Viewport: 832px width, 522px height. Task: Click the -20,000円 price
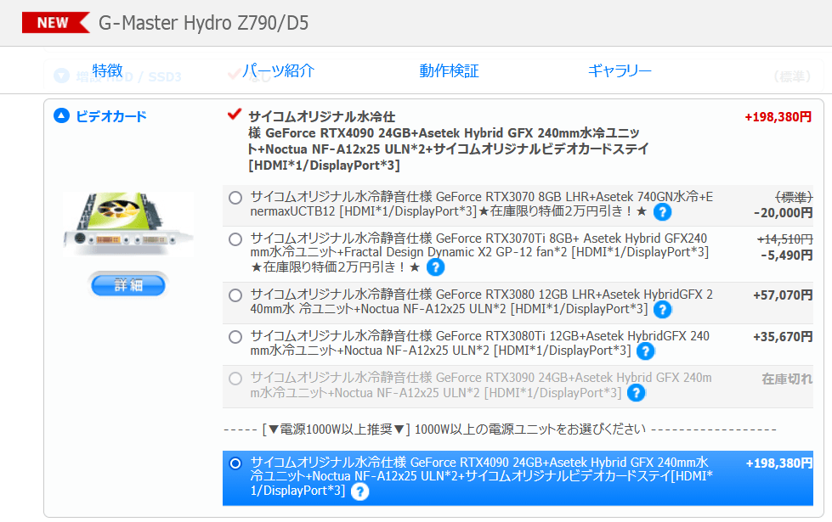[x=784, y=212]
